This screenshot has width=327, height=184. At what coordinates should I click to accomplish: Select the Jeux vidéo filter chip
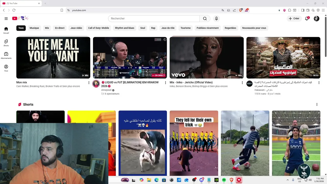76,28
